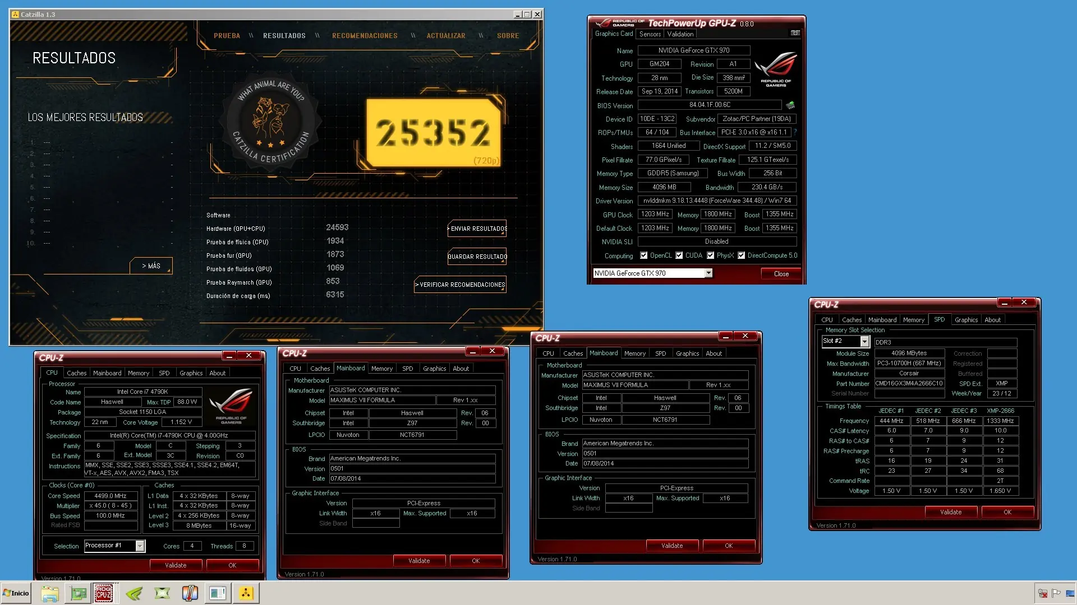Image resolution: width=1077 pixels, height=605 pixels.
Task: Click Validate in the middle CPU-Z Mainboard window
Action: click(419, 561)
